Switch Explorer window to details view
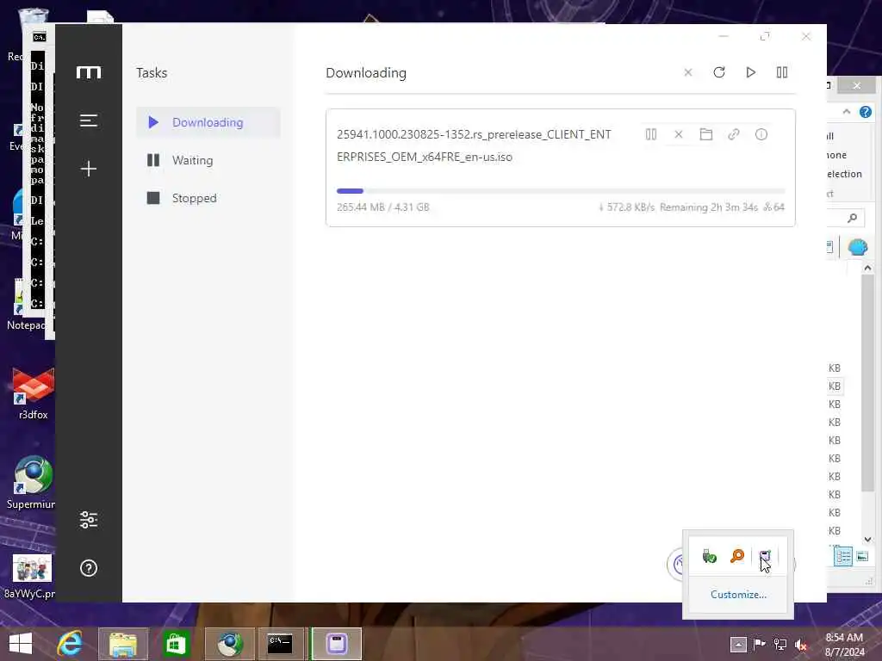 (x=842, y=557)
